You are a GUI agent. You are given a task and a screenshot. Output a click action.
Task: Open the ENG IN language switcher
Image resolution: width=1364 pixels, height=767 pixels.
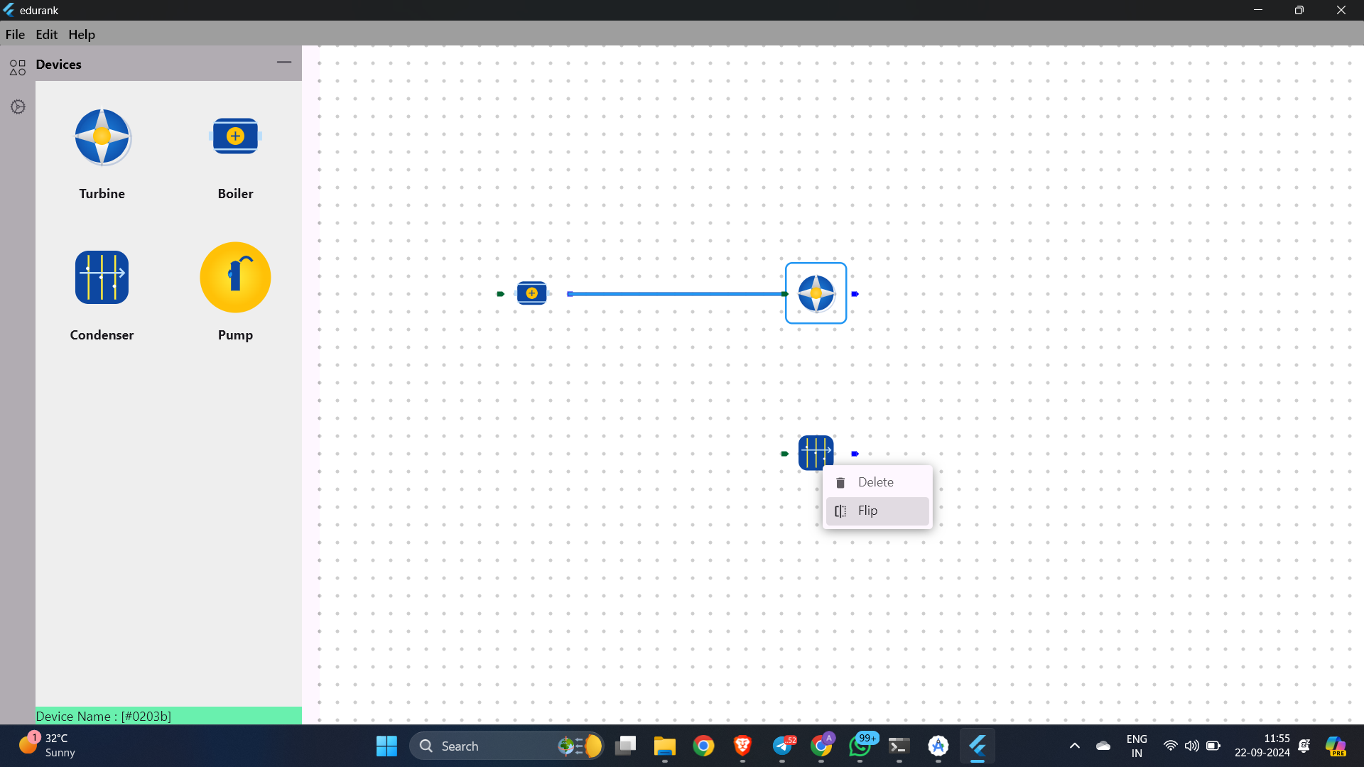click(1137, 746)
